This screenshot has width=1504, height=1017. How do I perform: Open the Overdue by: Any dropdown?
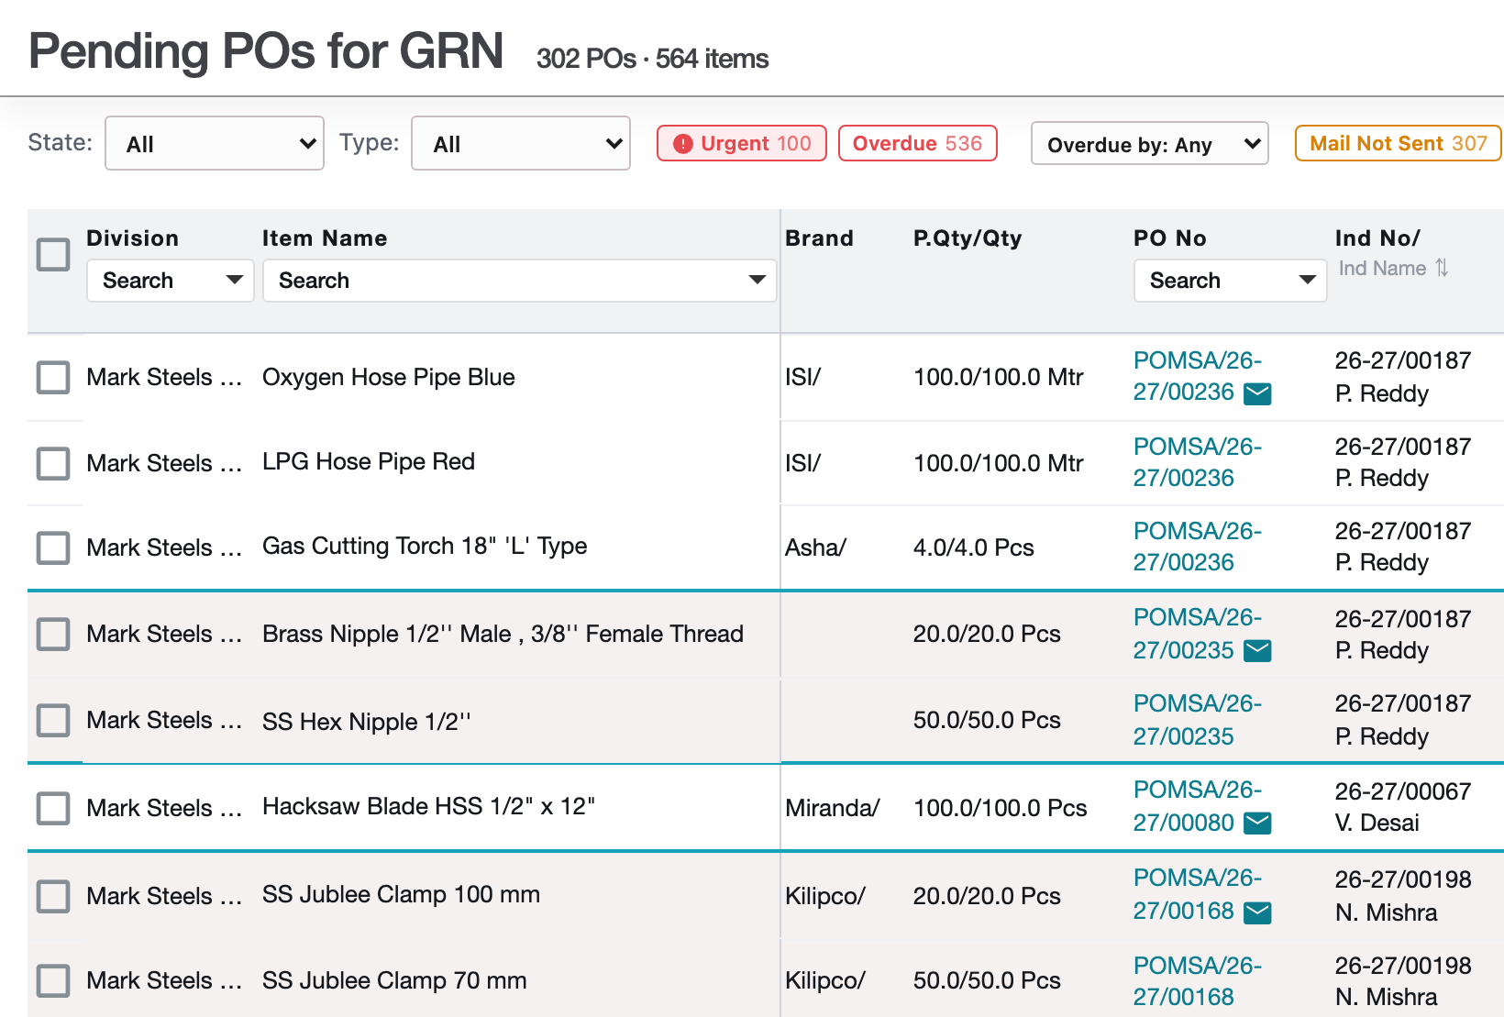1150,144
